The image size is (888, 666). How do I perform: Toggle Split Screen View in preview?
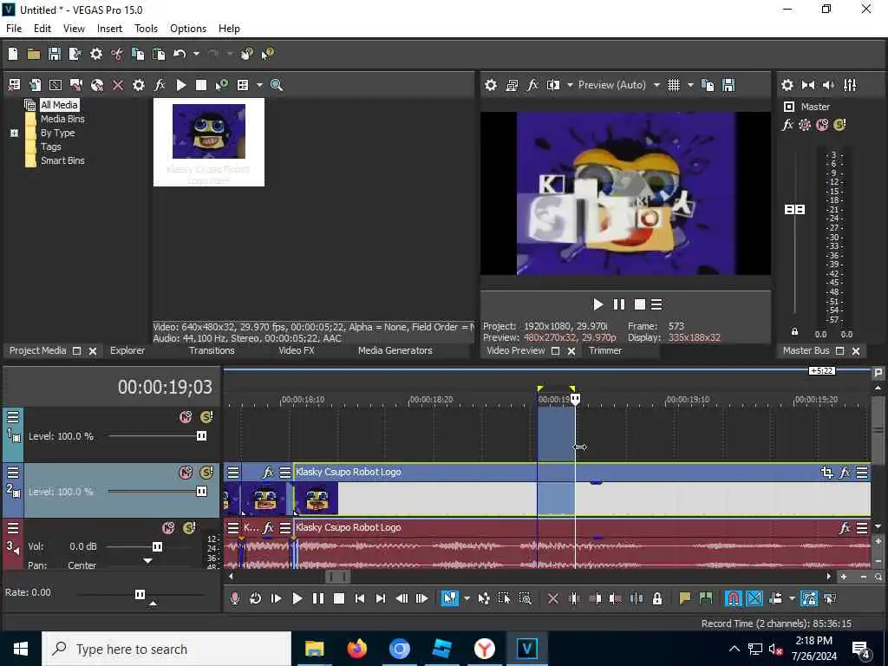[x=553, y=85]
